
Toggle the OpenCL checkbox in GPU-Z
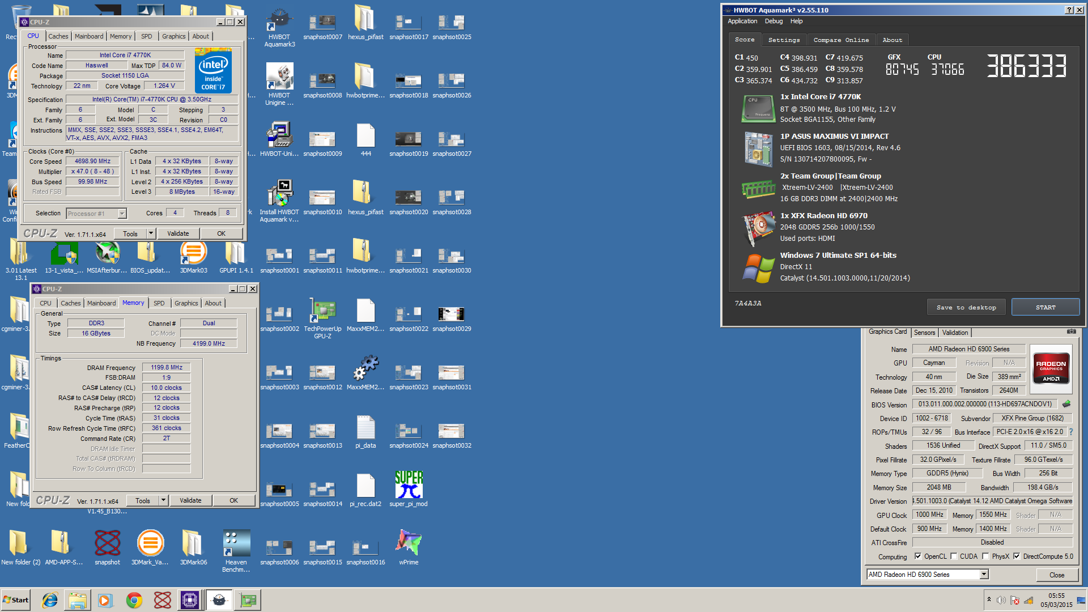pyautogui.click(x=918, y=556)
